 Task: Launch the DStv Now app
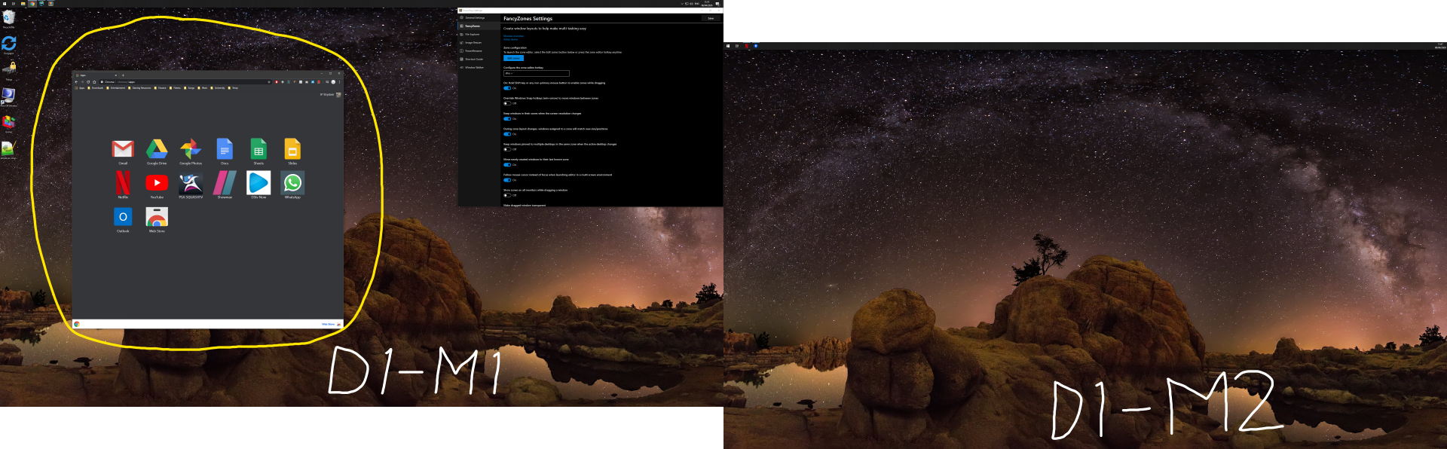(x=259, y=184)
